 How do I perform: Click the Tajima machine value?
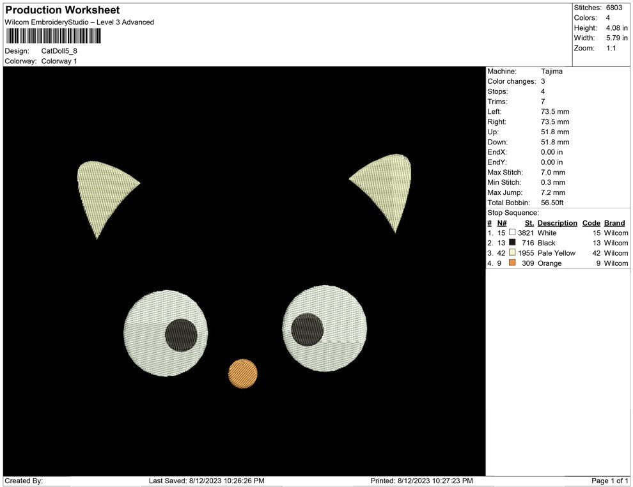click(x=551, y=72)
